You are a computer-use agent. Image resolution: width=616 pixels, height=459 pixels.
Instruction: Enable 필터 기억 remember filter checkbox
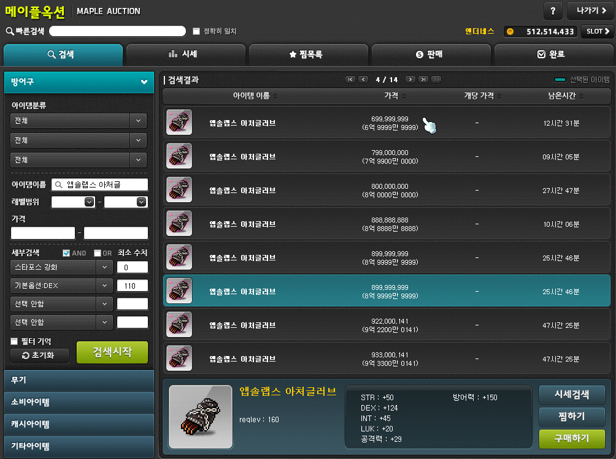coord(14,341)
